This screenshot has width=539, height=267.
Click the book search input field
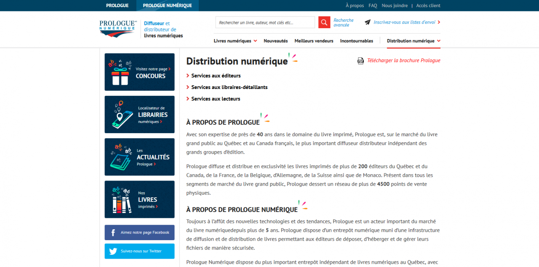[265, 22]
